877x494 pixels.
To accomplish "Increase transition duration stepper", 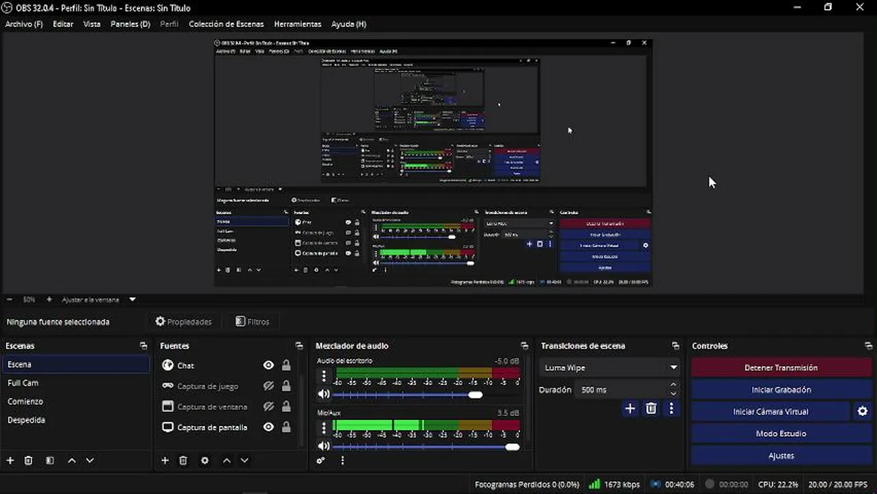I will point(673,385).
